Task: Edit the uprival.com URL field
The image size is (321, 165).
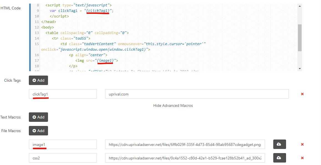Action: (x=197, y=94)
